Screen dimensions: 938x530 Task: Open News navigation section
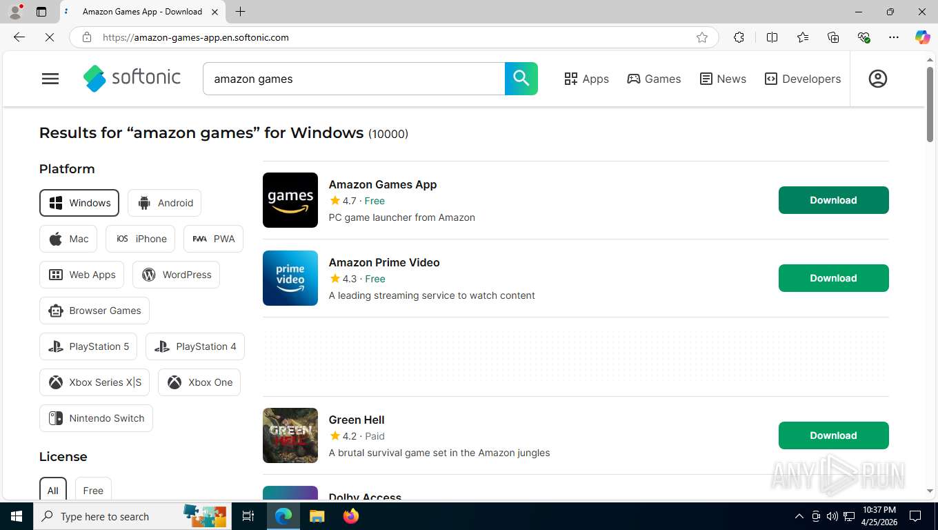coord(723,79)
